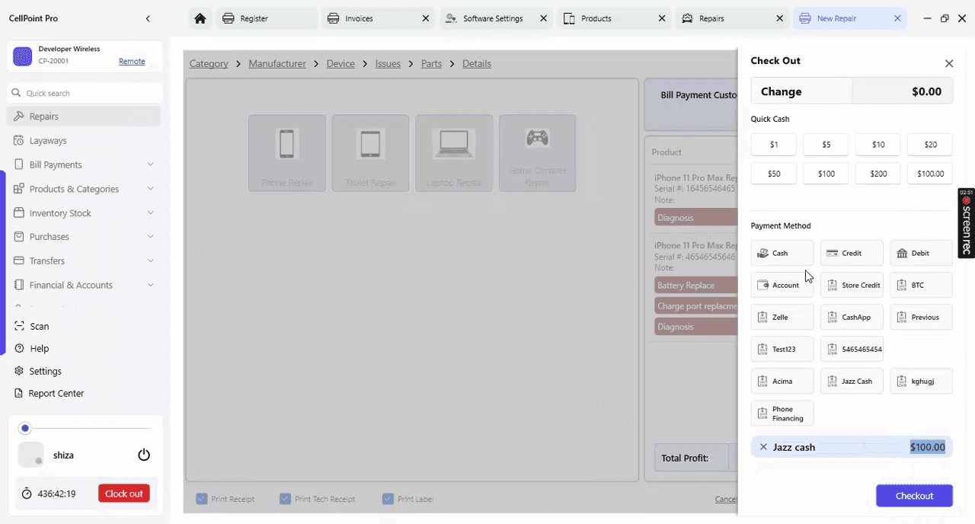Click the Clock out button
Image resolution: width=975 pixels, height=524 pixels.
123,494
